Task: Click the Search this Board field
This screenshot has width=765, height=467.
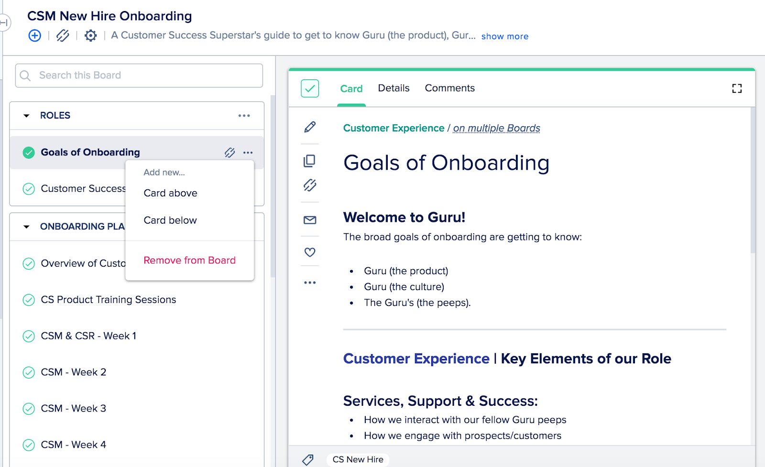Action: coord(139,76)
